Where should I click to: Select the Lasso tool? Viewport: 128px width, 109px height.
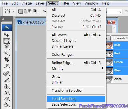6,47
